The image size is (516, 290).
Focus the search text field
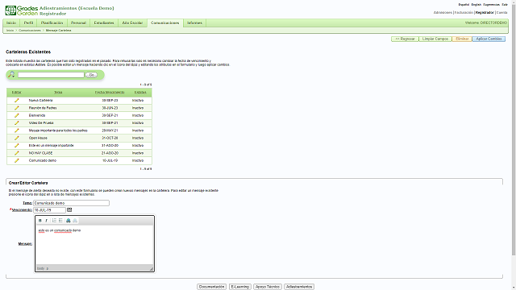point(51,75)
